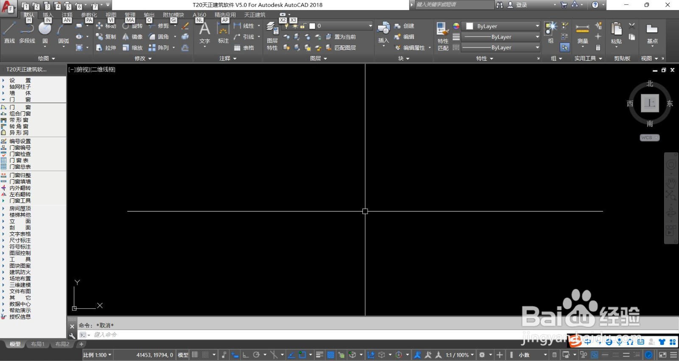Click the 创建 (Create block) tool
Image resolution: width=679 pixels, height=361 pixels.
[x=404, y=26]
